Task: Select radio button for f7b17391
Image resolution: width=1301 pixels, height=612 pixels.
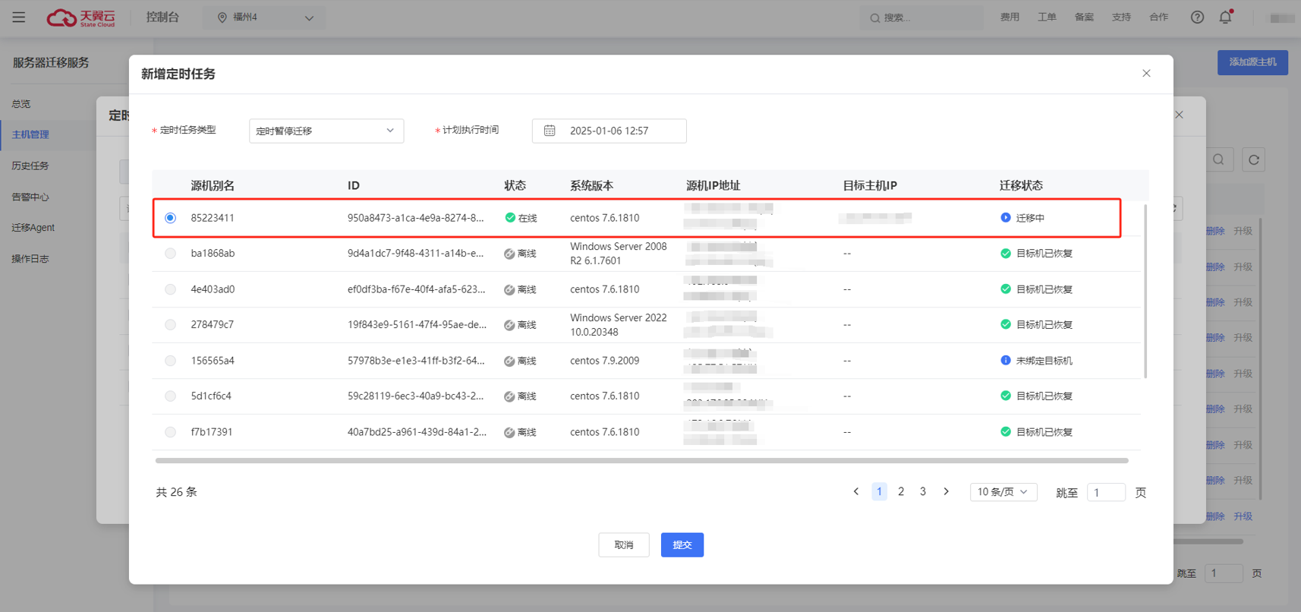Action: 170,432
